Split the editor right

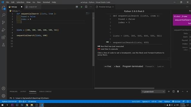(86, 7)
